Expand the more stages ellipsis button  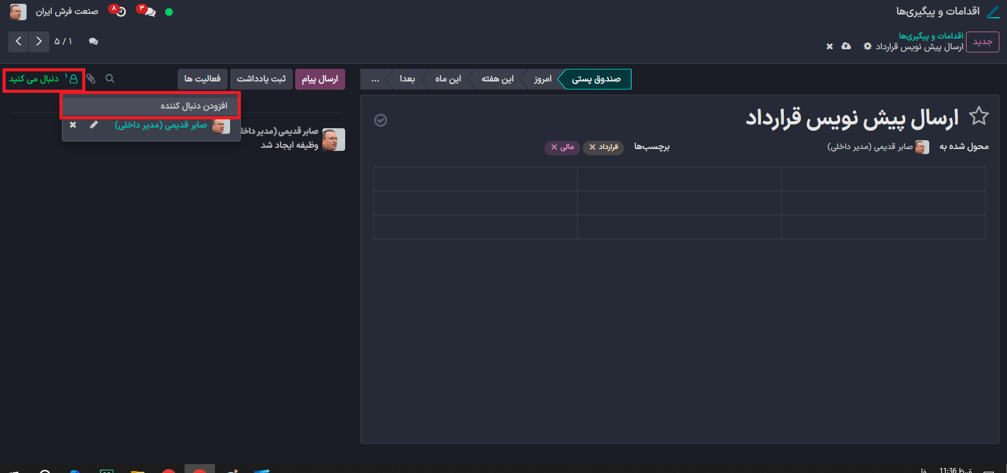375,79
